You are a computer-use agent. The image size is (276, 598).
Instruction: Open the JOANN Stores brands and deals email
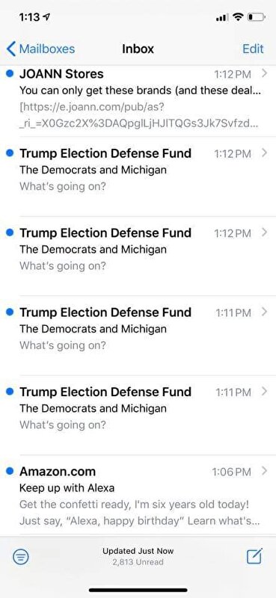tap(138, 101)
